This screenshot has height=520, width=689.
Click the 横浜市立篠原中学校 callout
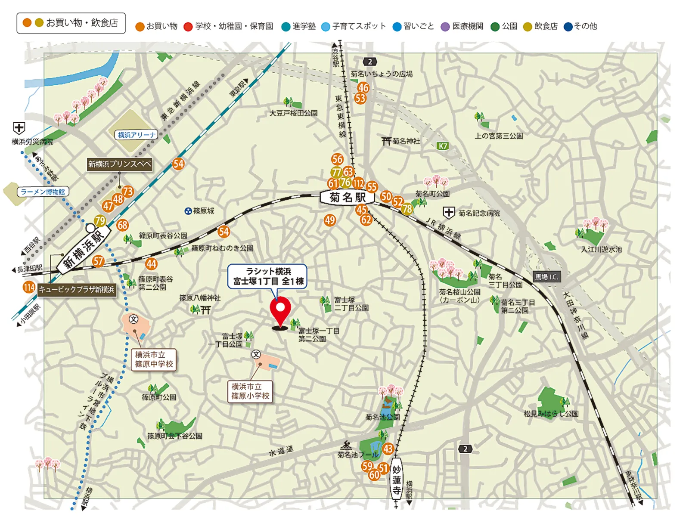click(154, 359)
